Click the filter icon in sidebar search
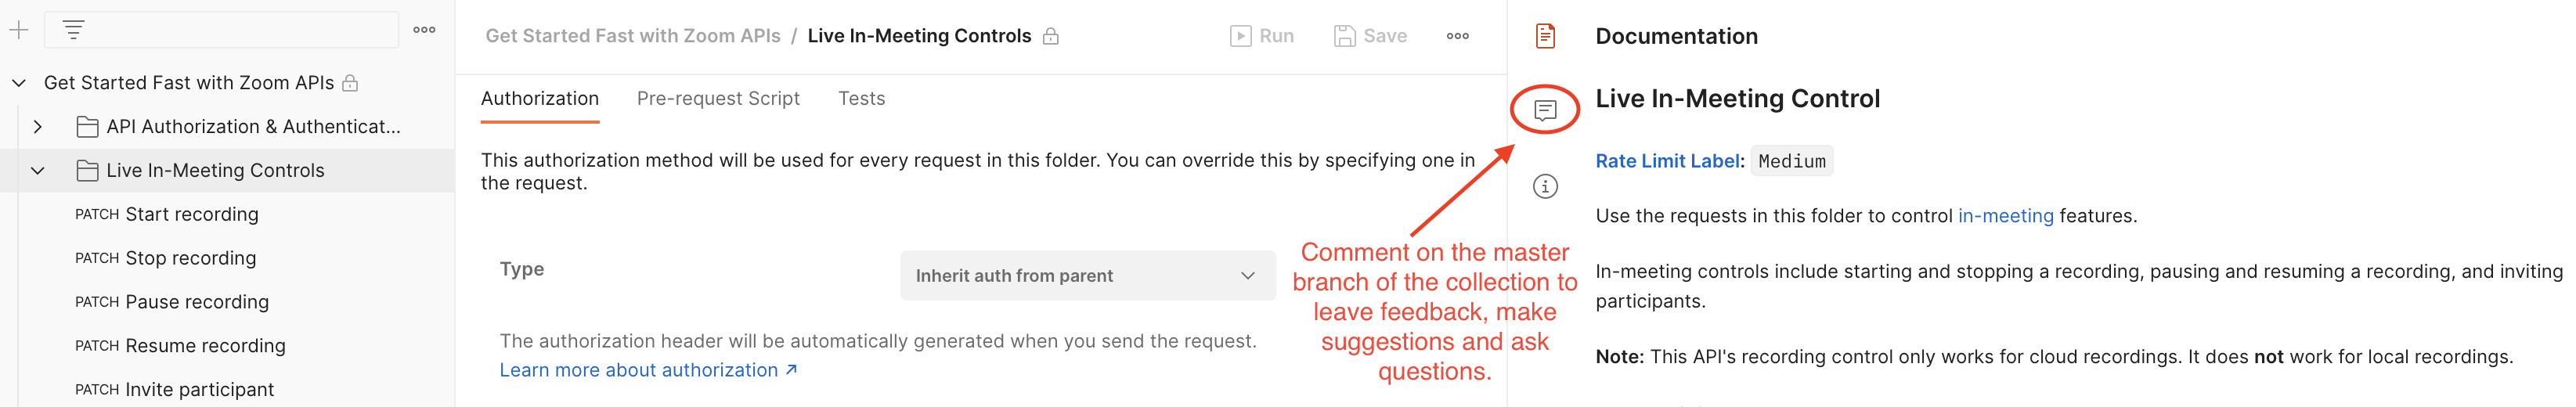The image size is (2576, 407). point(73,30)
